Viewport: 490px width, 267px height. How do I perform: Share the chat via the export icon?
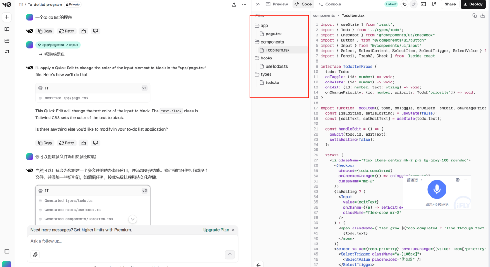(234, 5)
